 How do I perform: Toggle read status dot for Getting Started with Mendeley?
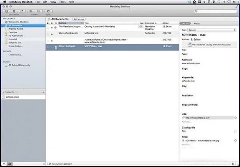(52, 28)
